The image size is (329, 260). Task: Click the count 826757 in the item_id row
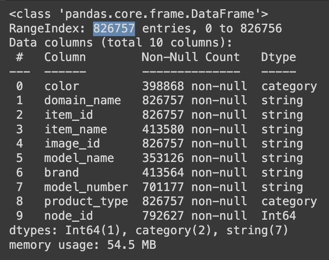click(163, 115)
